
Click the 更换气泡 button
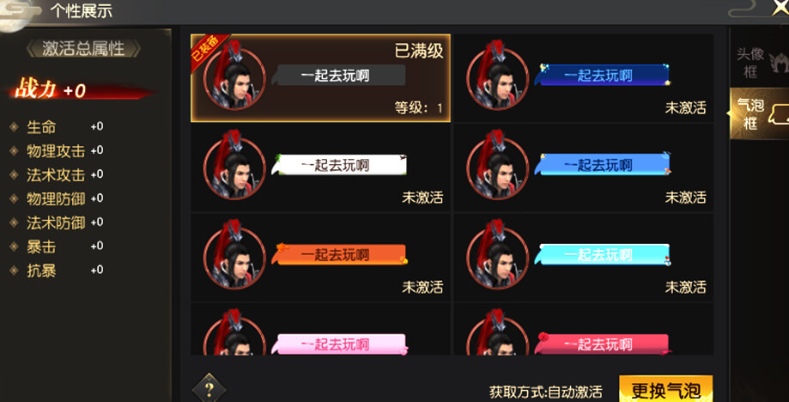665,389
